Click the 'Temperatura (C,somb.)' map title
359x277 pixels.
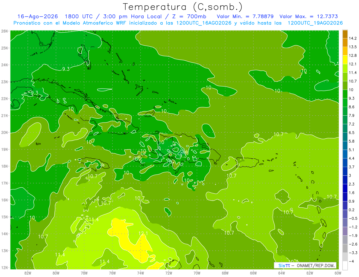(183, 7)
